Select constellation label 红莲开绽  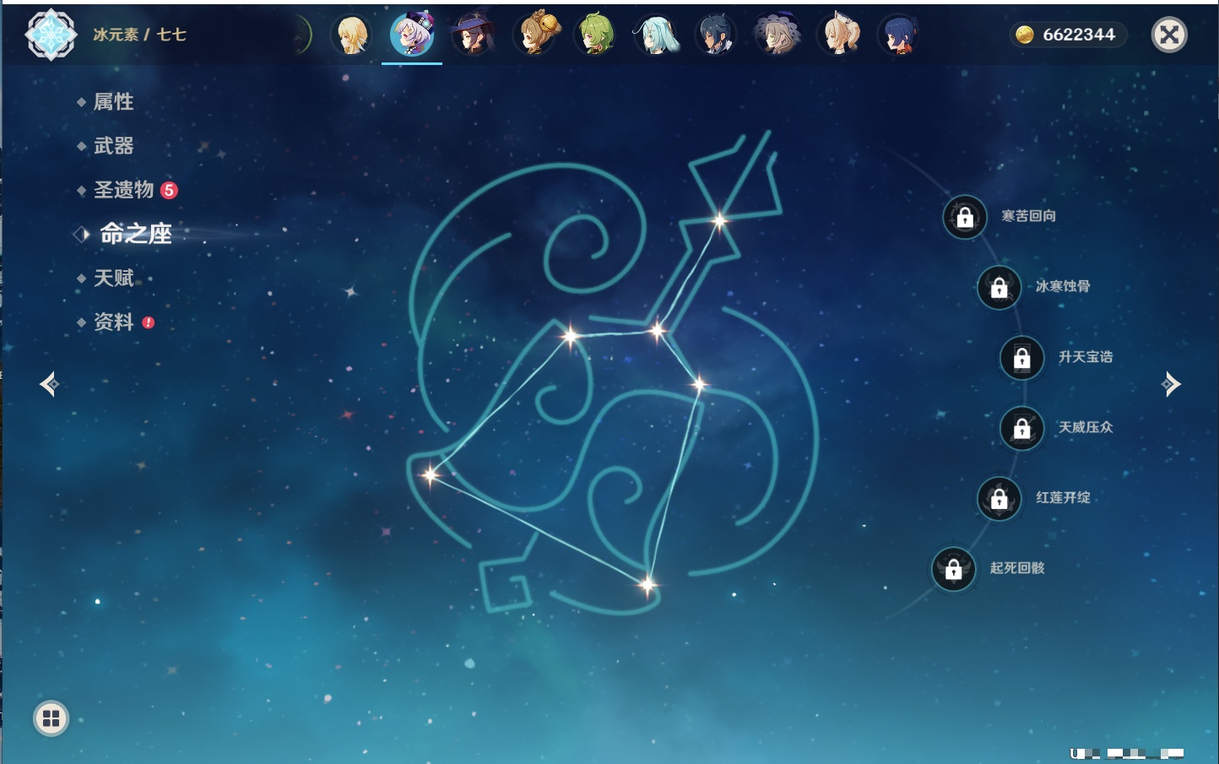(x=1063, y=497)
